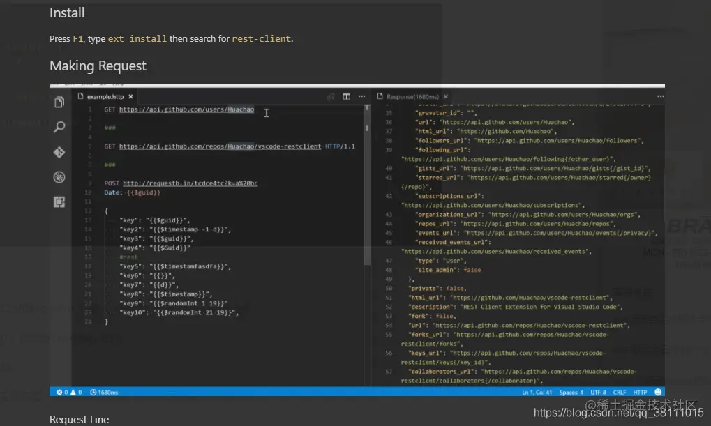Click Ln 1, Col 41 in status bar

pyautogui.click(x=537, y=392)
